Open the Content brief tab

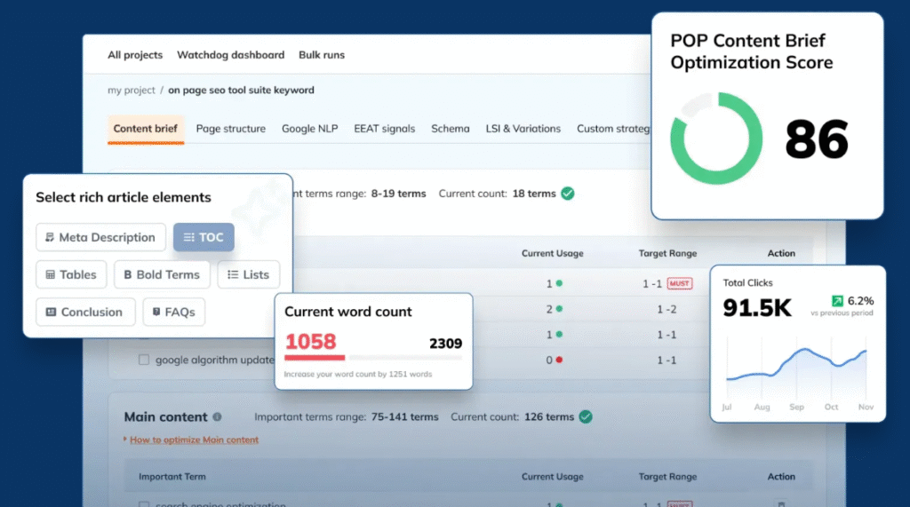click(x=145, y=129)
